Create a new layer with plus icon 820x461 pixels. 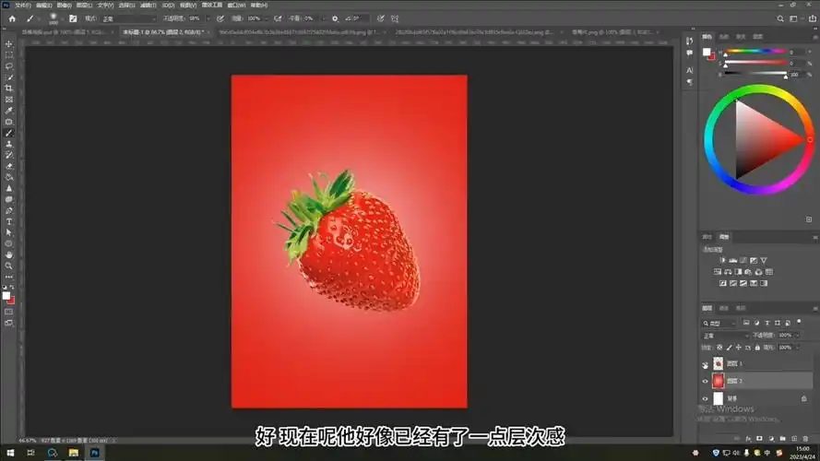click(794, 439)
